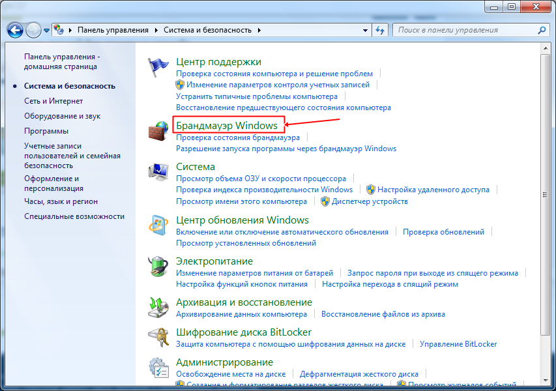Click the shield icon beside Настройка удаленного доступа

[x=371, y=190]
